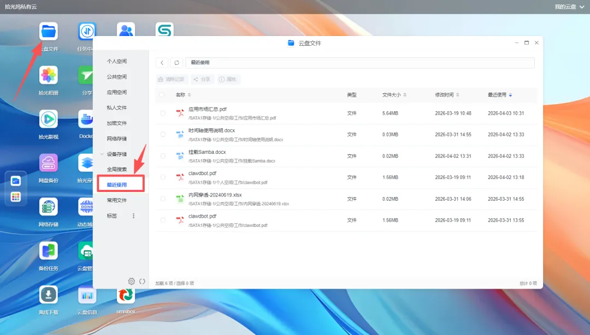Click the 5.64MB size cell
Viewport: 590px width, 335px height.
390,113
